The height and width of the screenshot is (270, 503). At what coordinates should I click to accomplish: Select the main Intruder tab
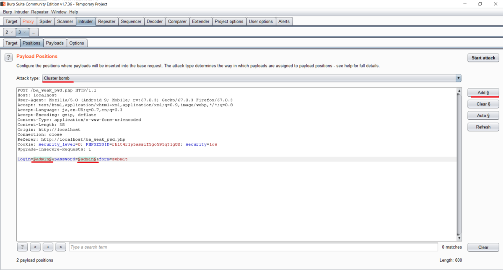[x=86, y=21]
